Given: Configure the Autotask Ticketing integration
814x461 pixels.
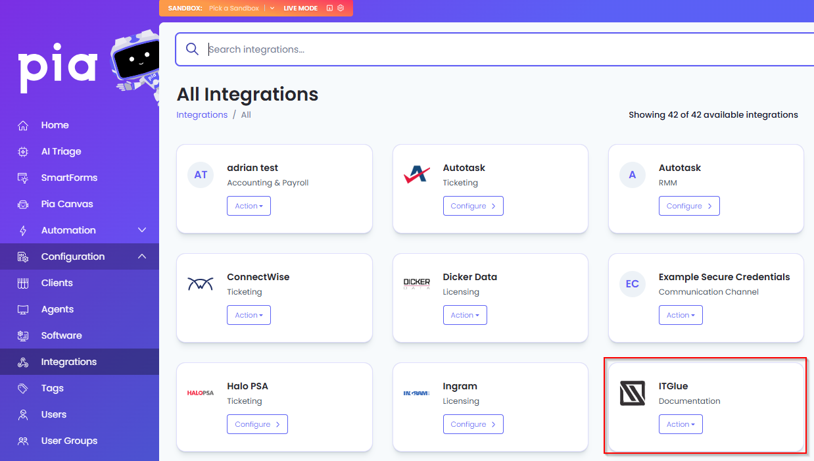Looking at the screenshot, I should tap(473, 206).
